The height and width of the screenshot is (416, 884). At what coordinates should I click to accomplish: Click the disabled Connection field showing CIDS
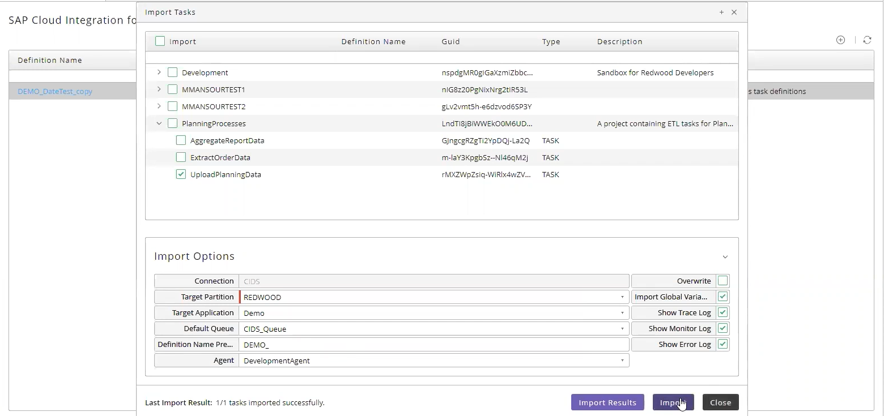pos(434,281)
